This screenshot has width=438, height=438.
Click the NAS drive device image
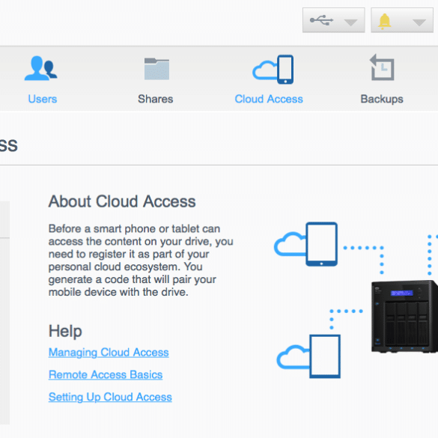click(x=404, y=317)
